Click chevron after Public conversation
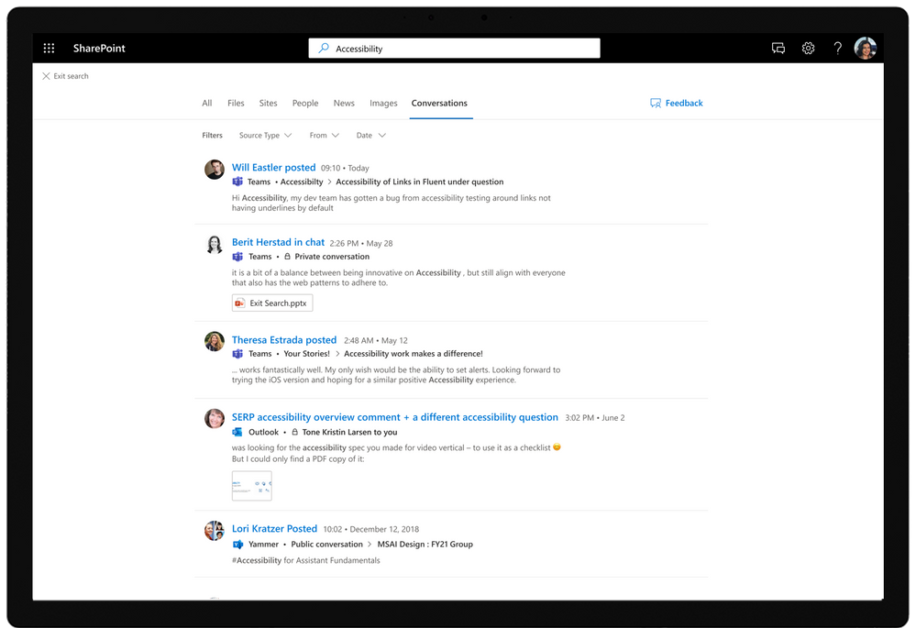The image size is (916, 628). click(x=370, y=545)
